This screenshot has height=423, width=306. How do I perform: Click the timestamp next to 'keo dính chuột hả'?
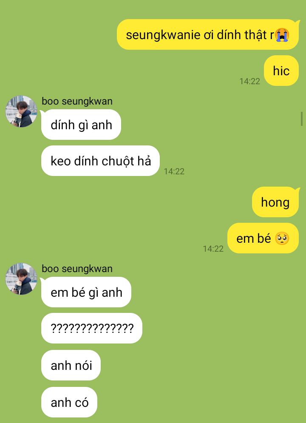[x=174, y=171]
